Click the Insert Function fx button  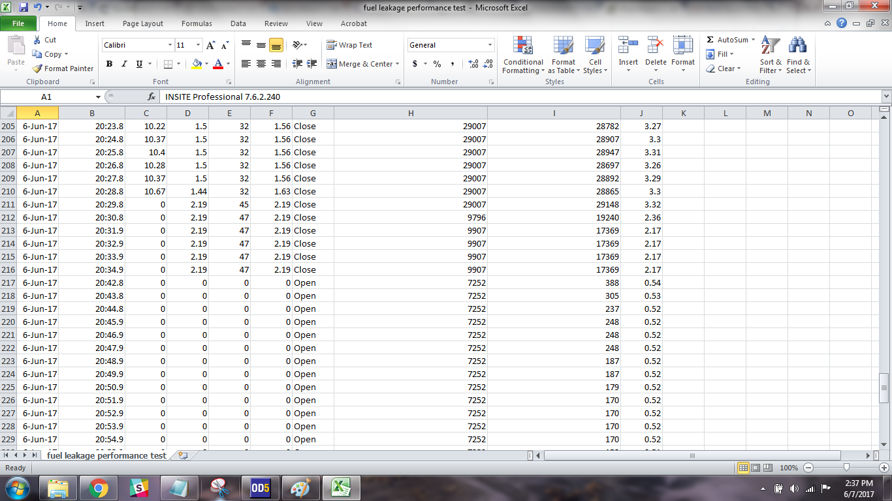pyautogui.click(x=151, y=97)
